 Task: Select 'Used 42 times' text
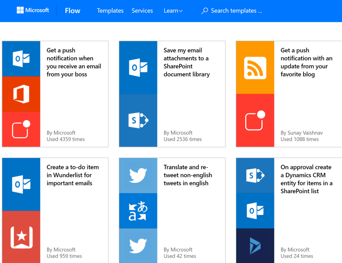[x=180, y=256]
